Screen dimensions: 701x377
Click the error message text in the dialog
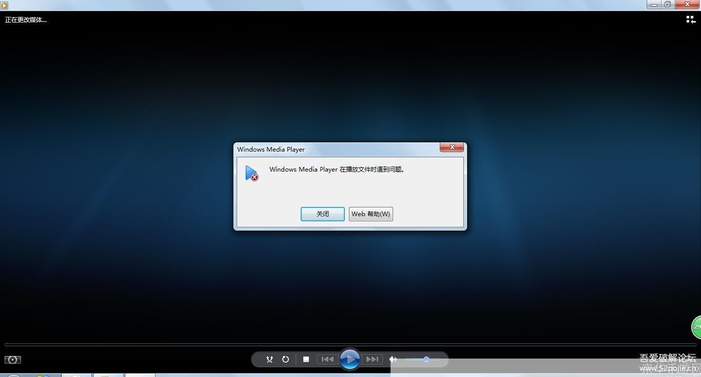tap(337, 170)
